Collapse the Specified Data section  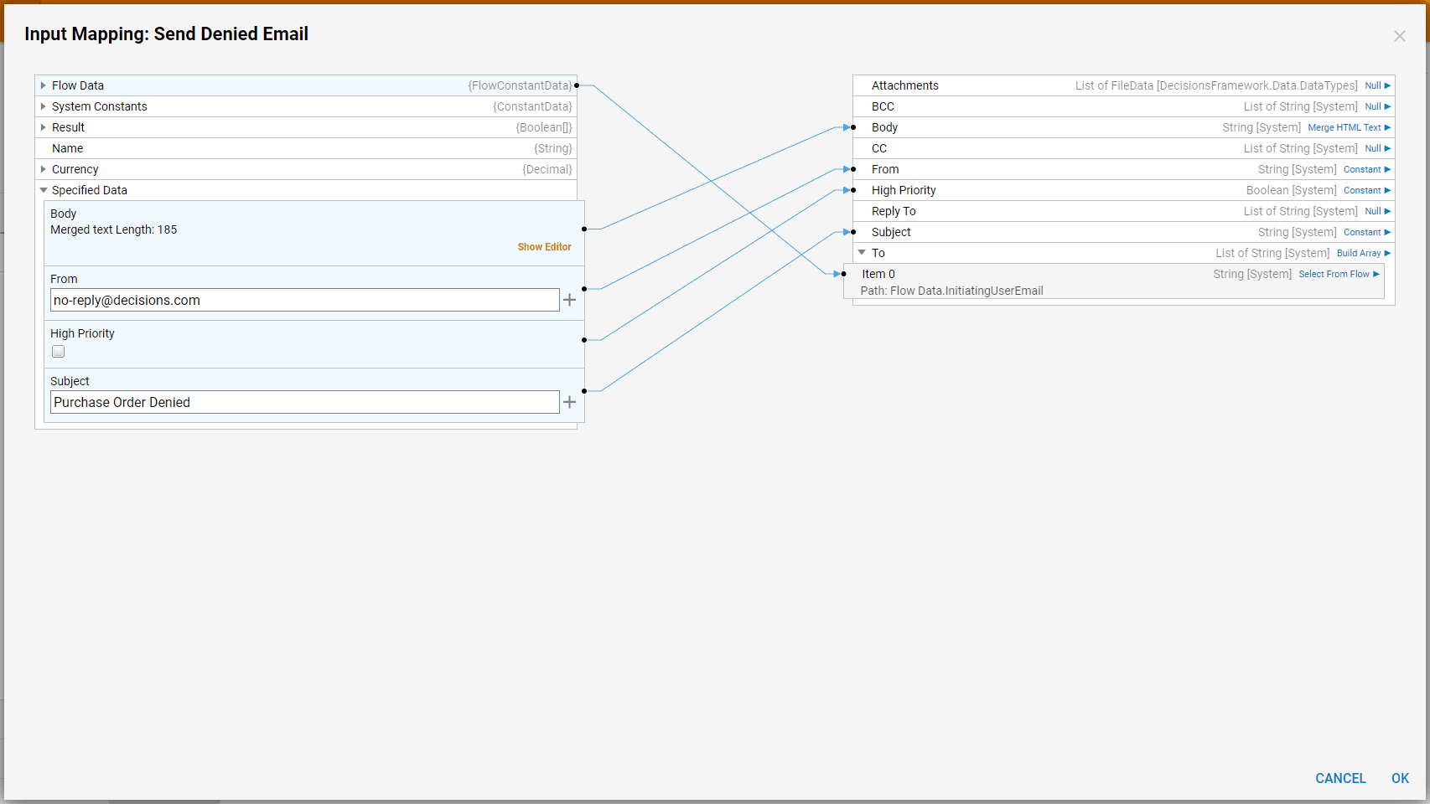click(44, 190)
